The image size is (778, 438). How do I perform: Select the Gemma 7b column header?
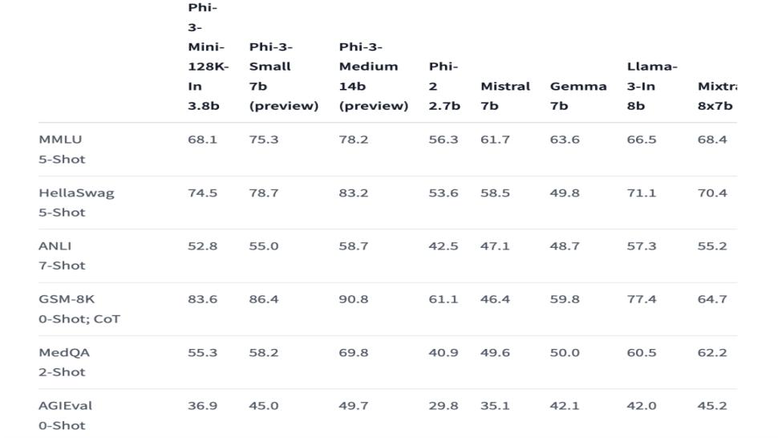[577, 95]
